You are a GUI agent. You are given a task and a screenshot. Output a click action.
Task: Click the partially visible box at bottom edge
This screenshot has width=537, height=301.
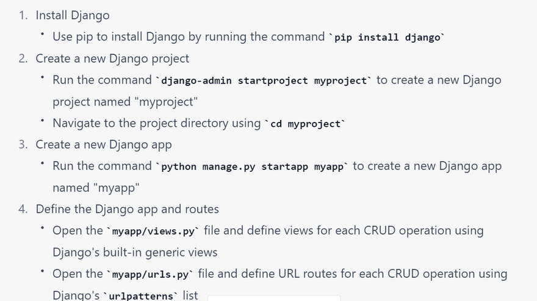[274, 298]
